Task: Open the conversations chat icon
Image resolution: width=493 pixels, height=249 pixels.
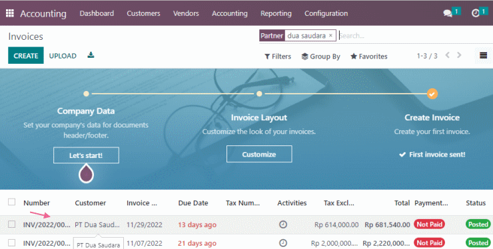Action: [x=448, y=13]
